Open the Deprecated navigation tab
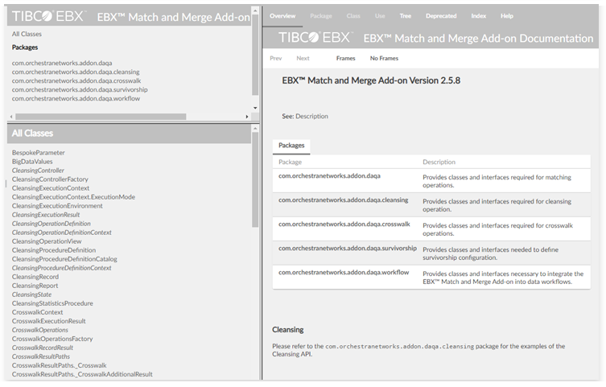 (x=441, y=16)
